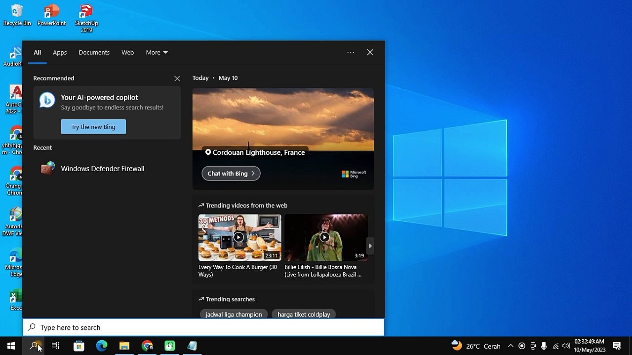Open the Windows Defender Firewall recent item
Image resolution: width=632 pixels, height=355 pixels.
pyautogui.click(x=107, y=169)
